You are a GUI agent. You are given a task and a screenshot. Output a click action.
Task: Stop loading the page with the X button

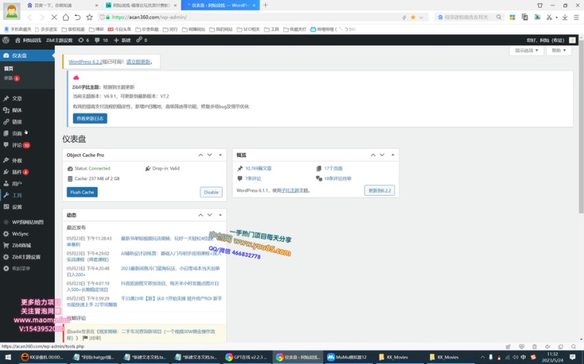click(x=54, y=17)
